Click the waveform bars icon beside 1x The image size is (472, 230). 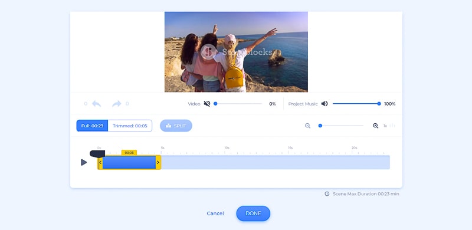click(x=392, y=126)
